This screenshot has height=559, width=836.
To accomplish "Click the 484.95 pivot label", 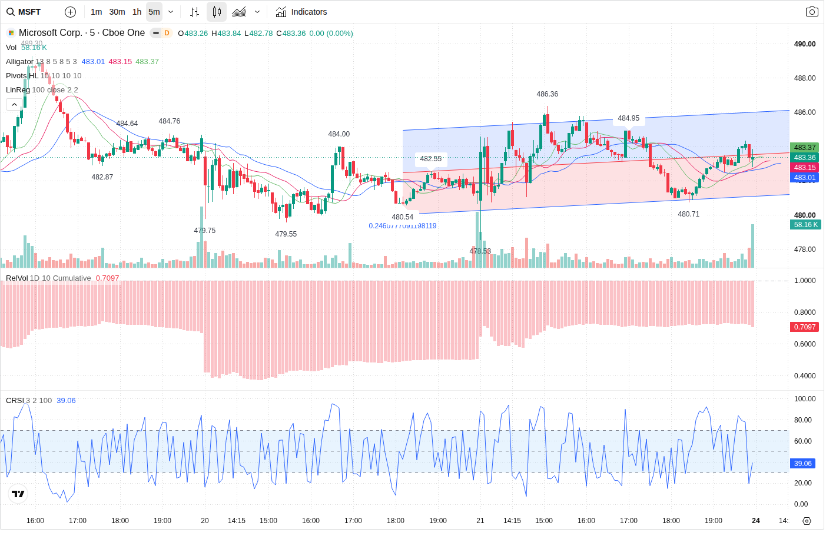I will tap(629, 118).
